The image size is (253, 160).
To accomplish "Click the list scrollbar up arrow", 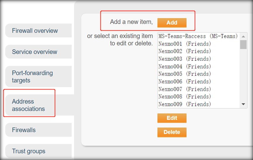I will click(x=243, y=37).
